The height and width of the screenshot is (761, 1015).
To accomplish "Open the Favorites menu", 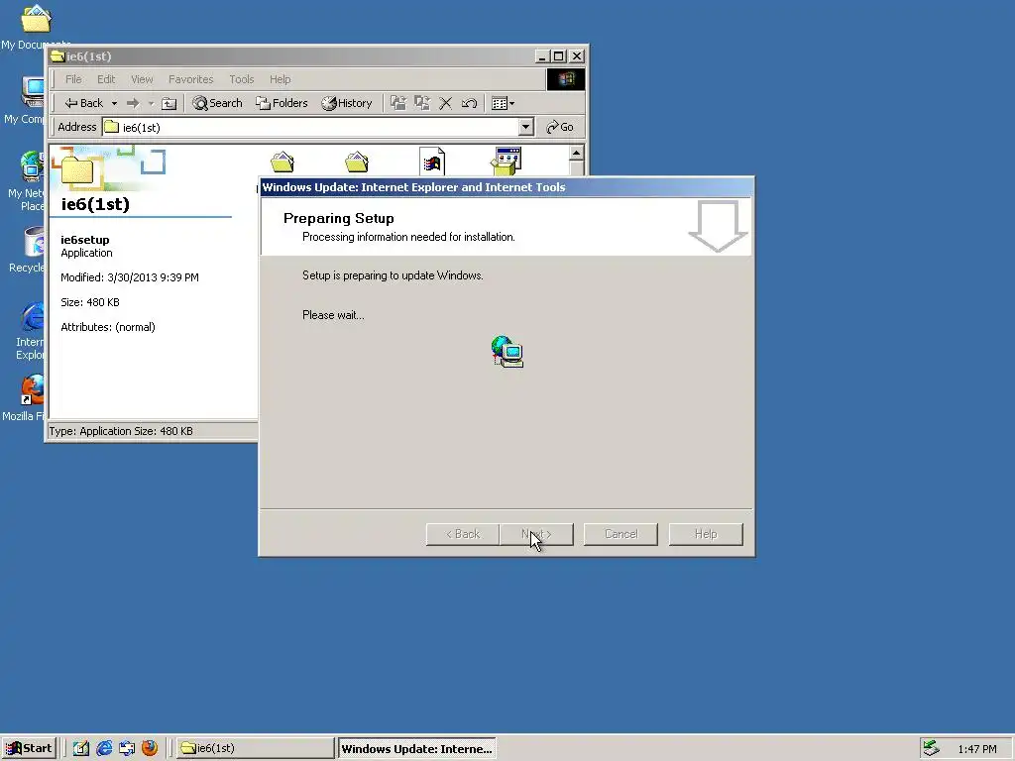I will click(190, 79).
